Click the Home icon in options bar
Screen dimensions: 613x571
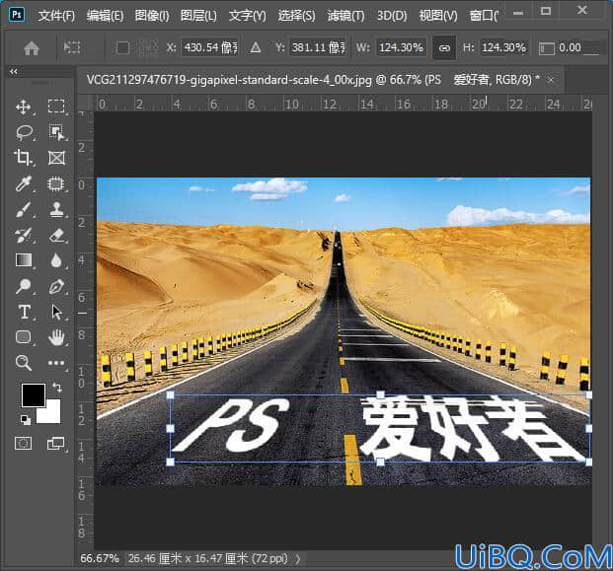[x=32, y=48]
